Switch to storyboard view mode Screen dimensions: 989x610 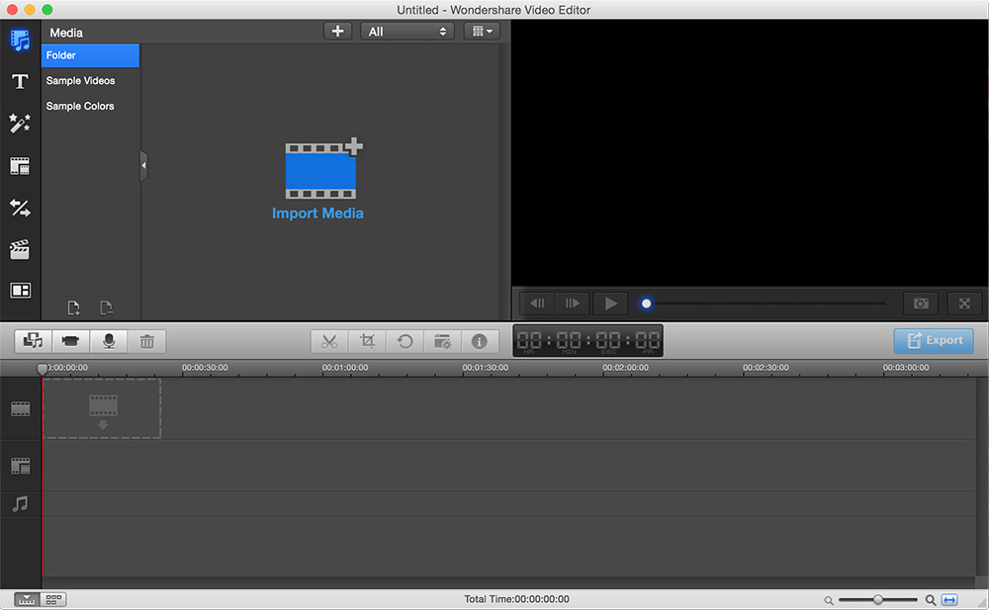click(53, 599)
